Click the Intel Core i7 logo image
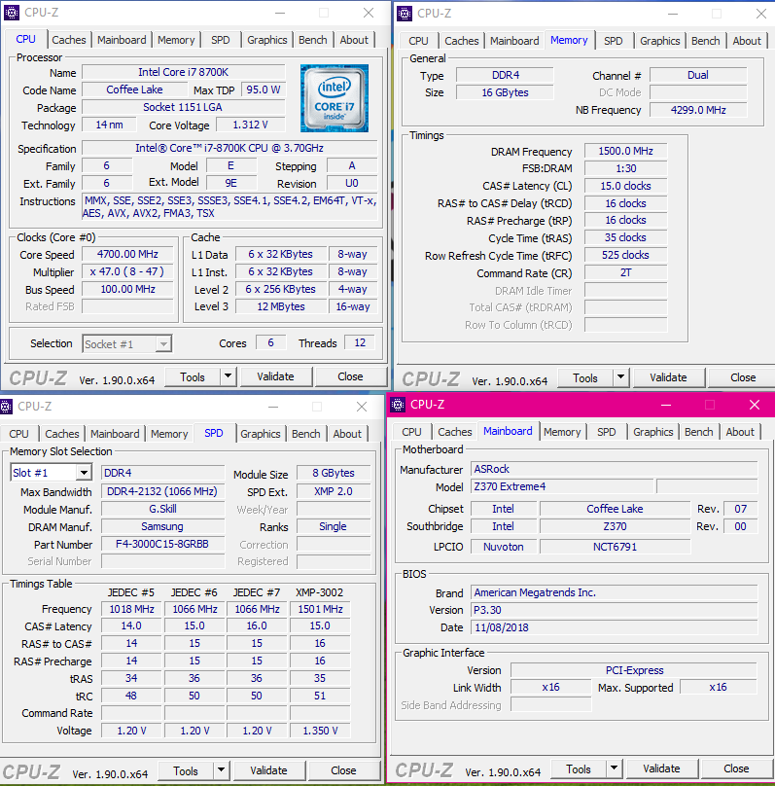The height and width of the screenshot is (786, 775). tap(335, 97)
